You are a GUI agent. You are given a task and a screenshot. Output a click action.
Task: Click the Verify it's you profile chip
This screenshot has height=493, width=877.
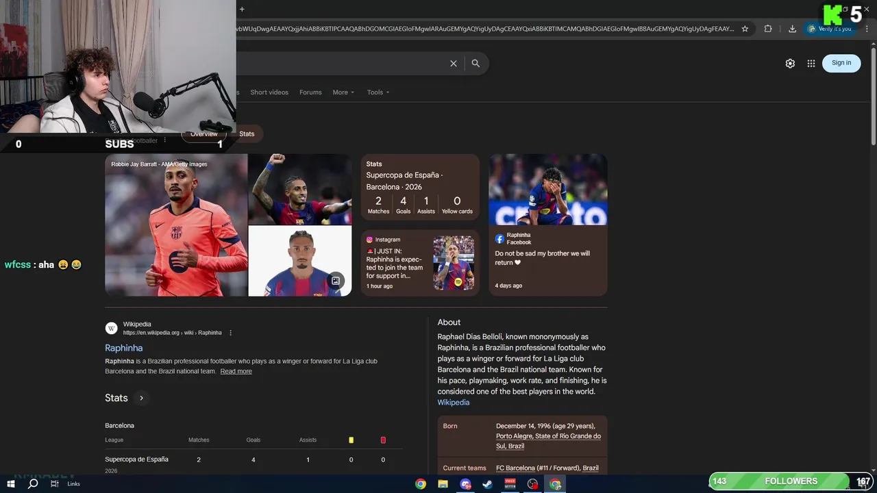829,29
